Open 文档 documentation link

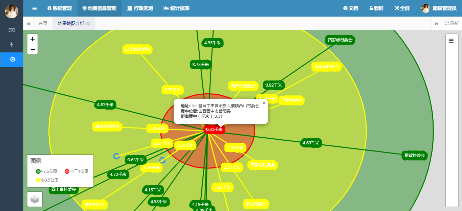coord(351,8)
